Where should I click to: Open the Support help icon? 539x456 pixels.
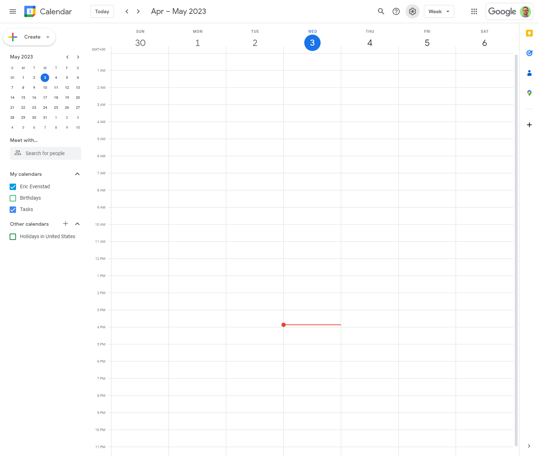coord(396,11)
